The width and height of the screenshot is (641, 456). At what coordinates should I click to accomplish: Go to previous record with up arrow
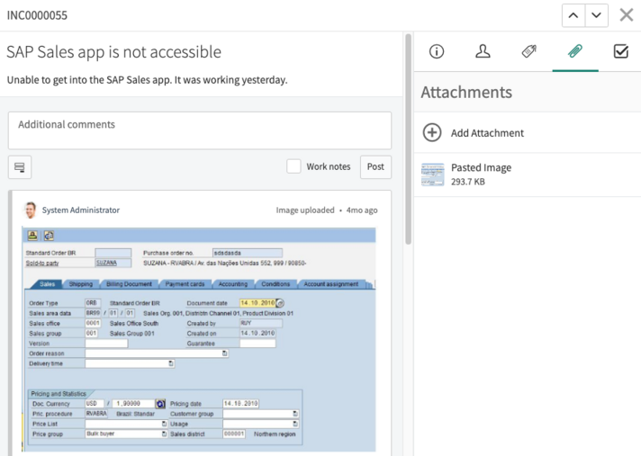(573, 15)
